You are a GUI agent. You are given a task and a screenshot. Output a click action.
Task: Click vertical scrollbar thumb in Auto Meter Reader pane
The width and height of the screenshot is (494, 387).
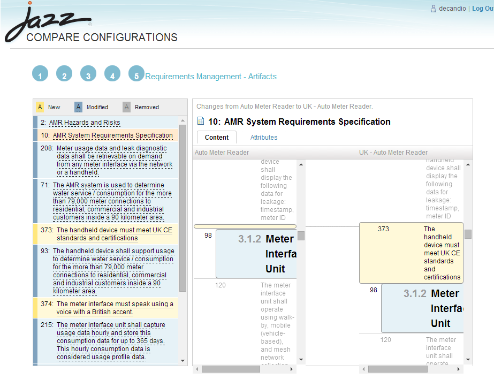[301, 236]
